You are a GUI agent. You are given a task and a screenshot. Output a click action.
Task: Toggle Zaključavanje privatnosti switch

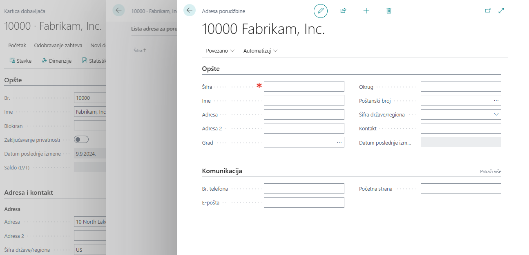click(x=81, y=140)
